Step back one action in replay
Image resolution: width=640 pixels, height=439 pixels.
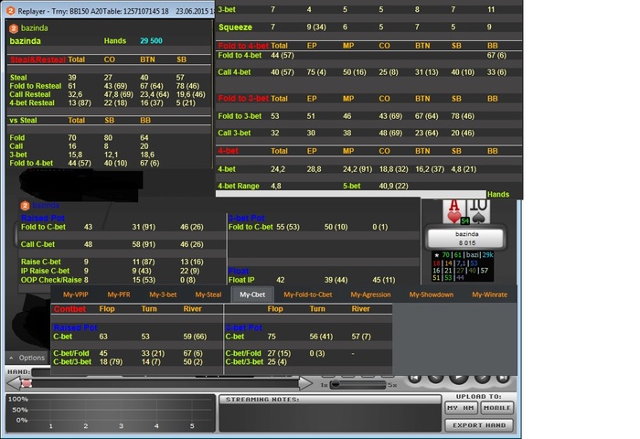435,378
